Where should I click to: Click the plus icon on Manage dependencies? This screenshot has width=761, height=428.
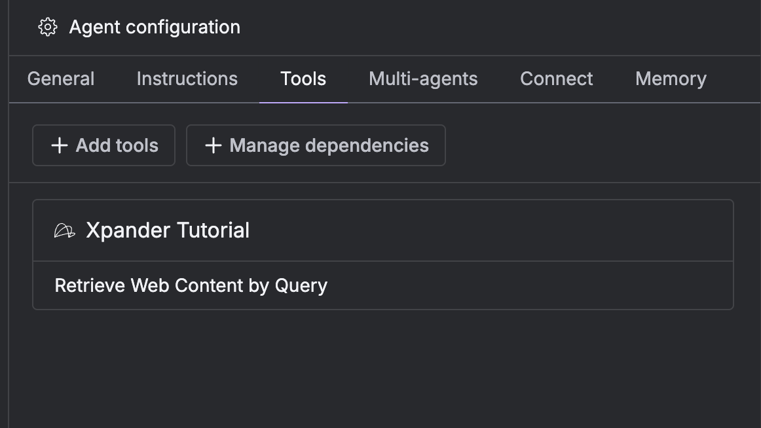(x=213, y=145)
